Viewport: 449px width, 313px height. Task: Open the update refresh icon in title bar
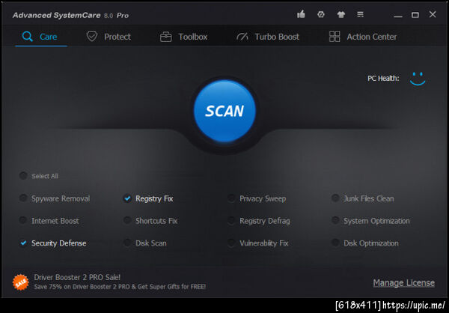point(321,14)
